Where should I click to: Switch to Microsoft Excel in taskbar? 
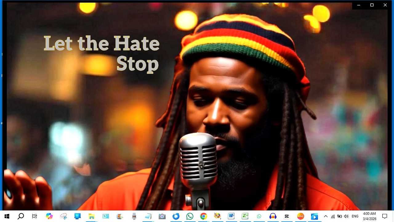245,216
